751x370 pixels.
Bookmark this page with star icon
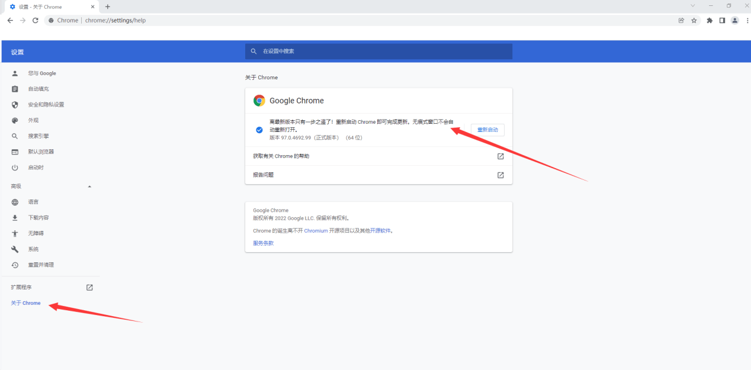point(694,20)
